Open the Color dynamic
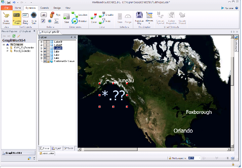242x168 pixels. point(94,18)
